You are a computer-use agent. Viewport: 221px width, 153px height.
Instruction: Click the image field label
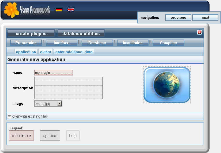18,104
